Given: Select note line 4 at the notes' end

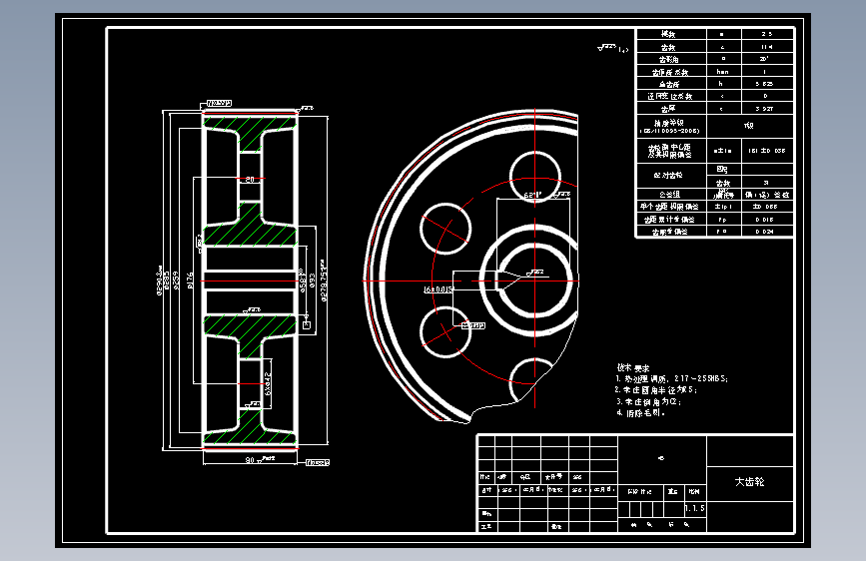Looking at the screenshot, I should click(x=641, y=413).
